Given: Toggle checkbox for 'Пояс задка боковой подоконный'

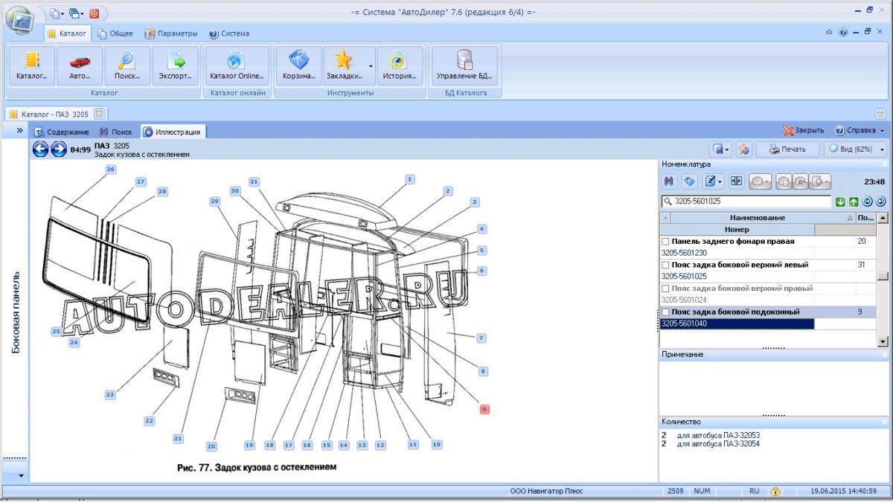Looking at the screenshot, I should [x=666, y=312].
